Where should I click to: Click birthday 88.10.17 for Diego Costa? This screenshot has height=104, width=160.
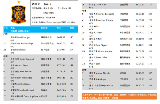tap(140, 85)
